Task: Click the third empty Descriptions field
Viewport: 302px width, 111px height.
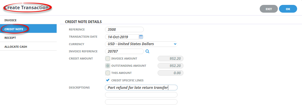Action: [x=141, y=102]
